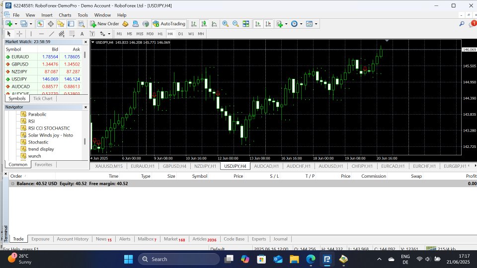Image resolution: width=477 pixels, height=268 pixels.
Task: Open the Indicators list dropdown arrow
Action: pos(286,24)
